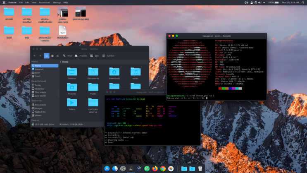Select the Downloads folder in Dolphin
The height and width of the screenshot is (173, 307).
coord(114,73)
